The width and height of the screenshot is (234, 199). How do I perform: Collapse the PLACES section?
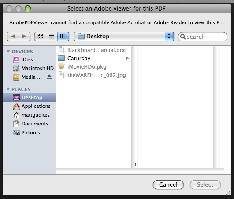(x=8, y=89)
